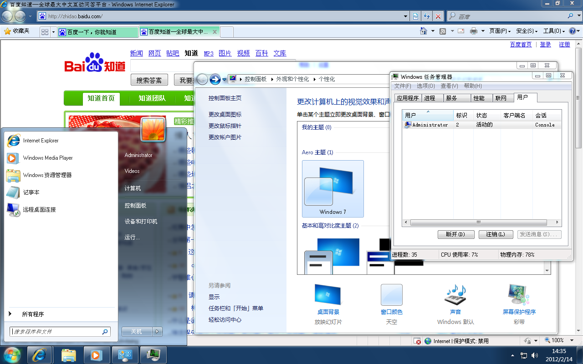Open the Favorites star button

click(16, 31)
